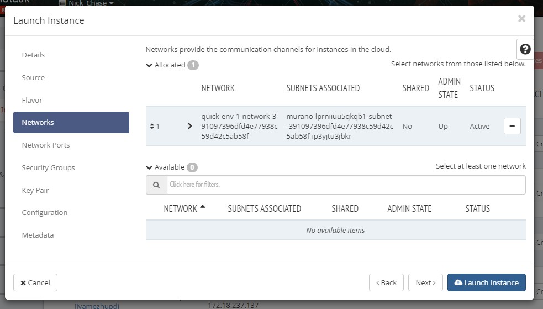Sort available list by Shared column
This screenshot has height=309, width=543.
click(345, 208)
